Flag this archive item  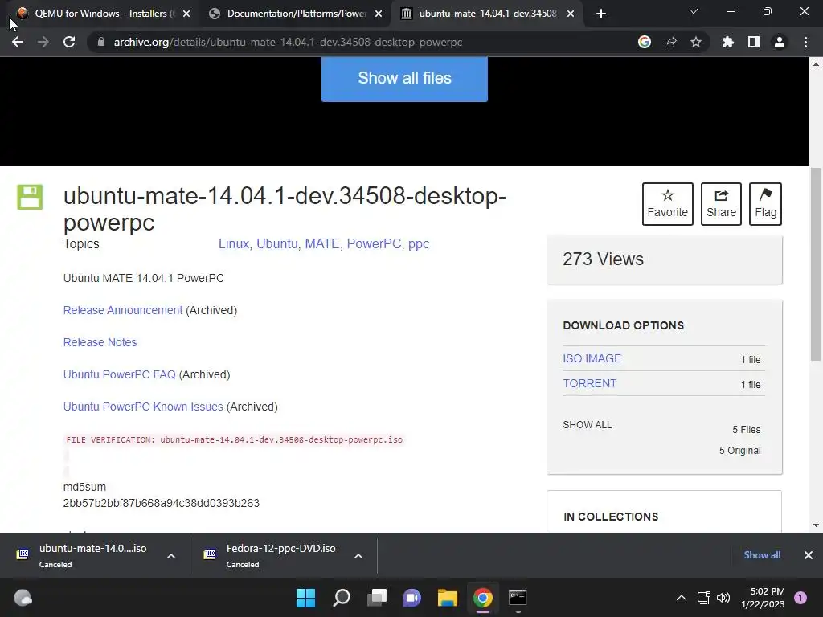coord(765,203)
